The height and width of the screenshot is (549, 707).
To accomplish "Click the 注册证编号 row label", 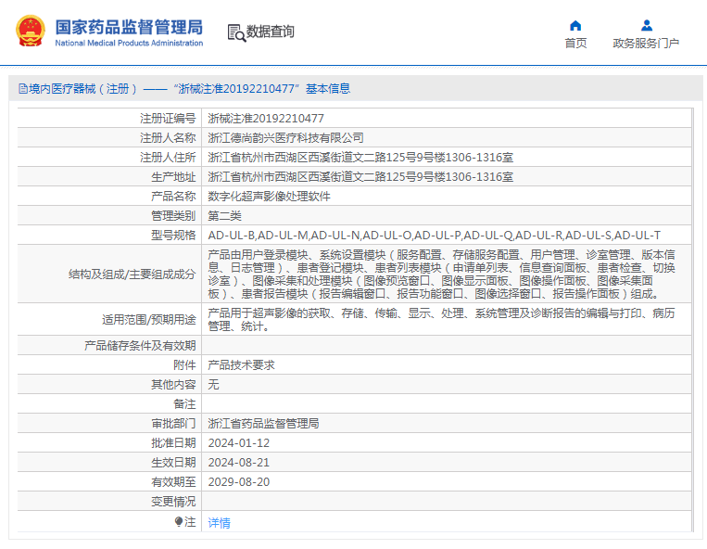I will (168, 119).
